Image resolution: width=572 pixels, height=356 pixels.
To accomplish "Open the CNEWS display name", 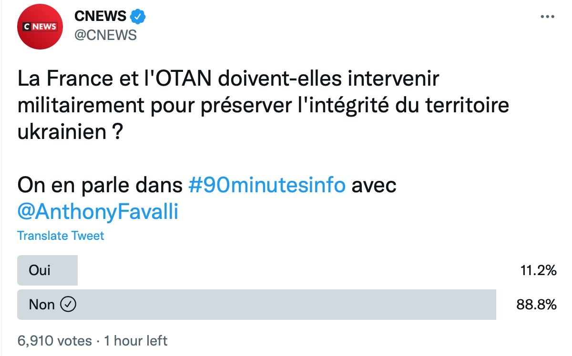I will pos(101,16).
